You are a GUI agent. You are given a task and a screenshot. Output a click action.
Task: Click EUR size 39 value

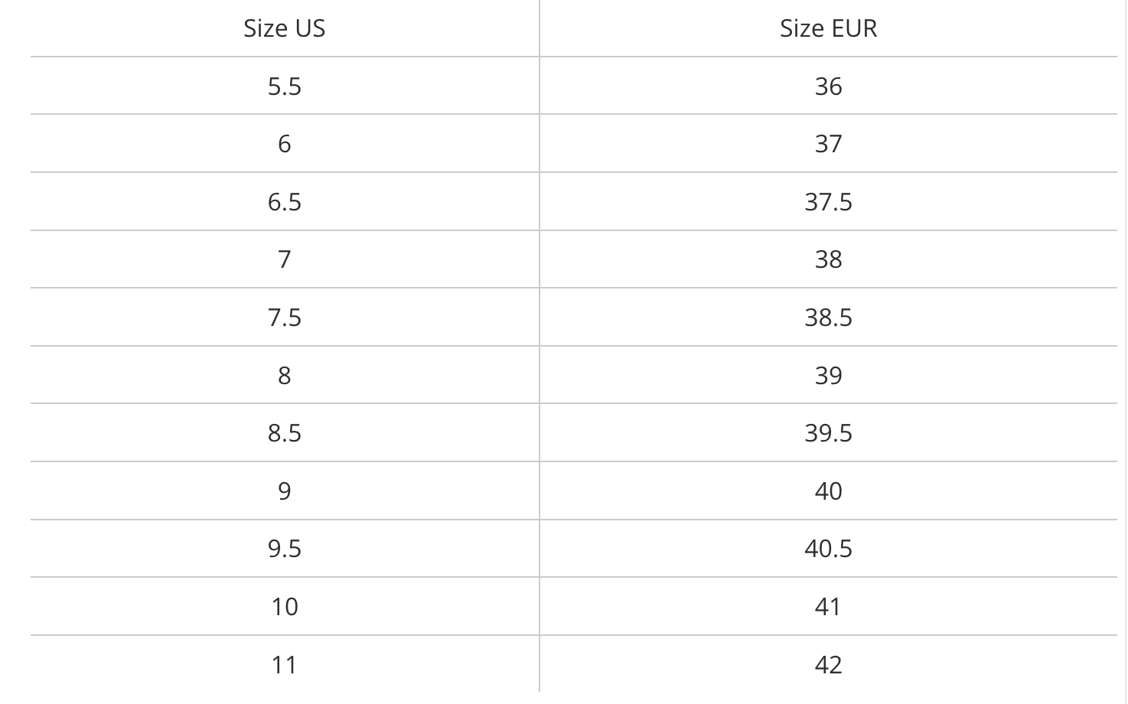828,376
